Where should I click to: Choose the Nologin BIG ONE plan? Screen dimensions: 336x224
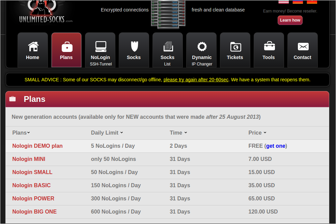point(34,212)
